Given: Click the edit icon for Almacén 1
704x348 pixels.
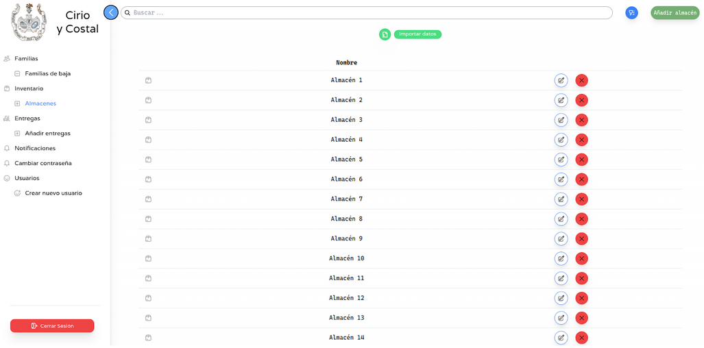Looking at the screenshot, I should tap(561, 80).
